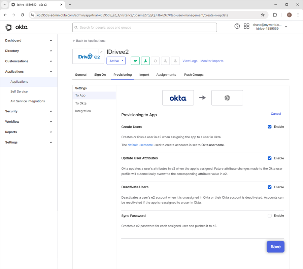
Task: Open a new browser tab
Action: pos(70,5)
